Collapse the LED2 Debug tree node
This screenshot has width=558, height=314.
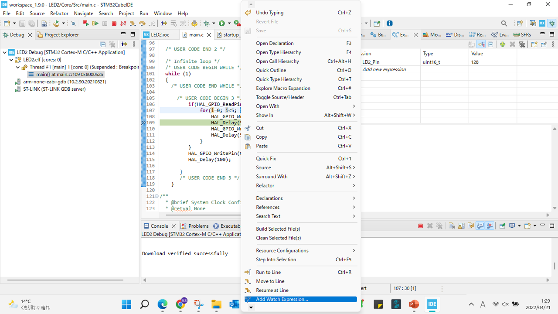5,52
